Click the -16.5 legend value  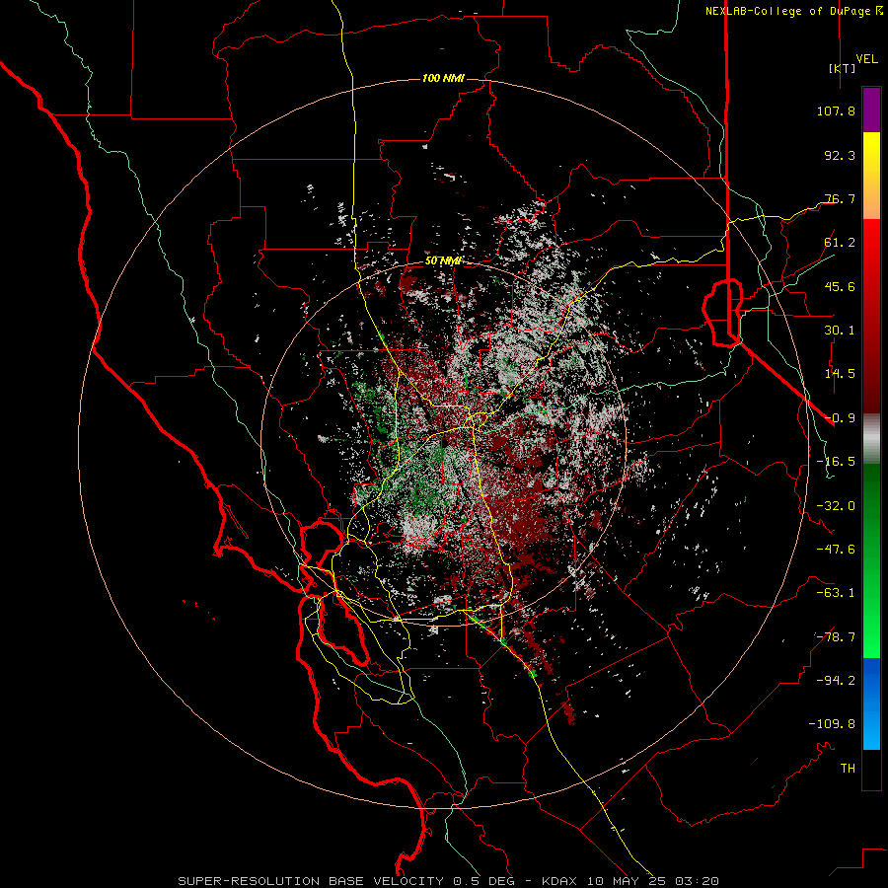[836, 462]
